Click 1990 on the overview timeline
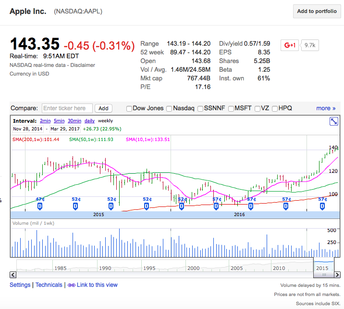The width and height of the screenshot is (344, 309). (105, 268)
